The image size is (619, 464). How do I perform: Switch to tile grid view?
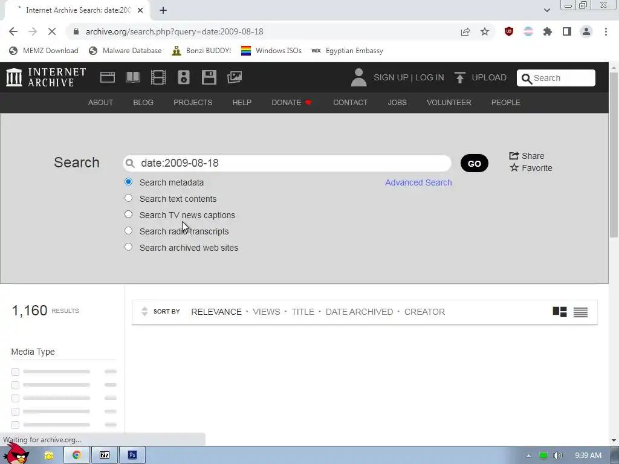pos(559,312)
